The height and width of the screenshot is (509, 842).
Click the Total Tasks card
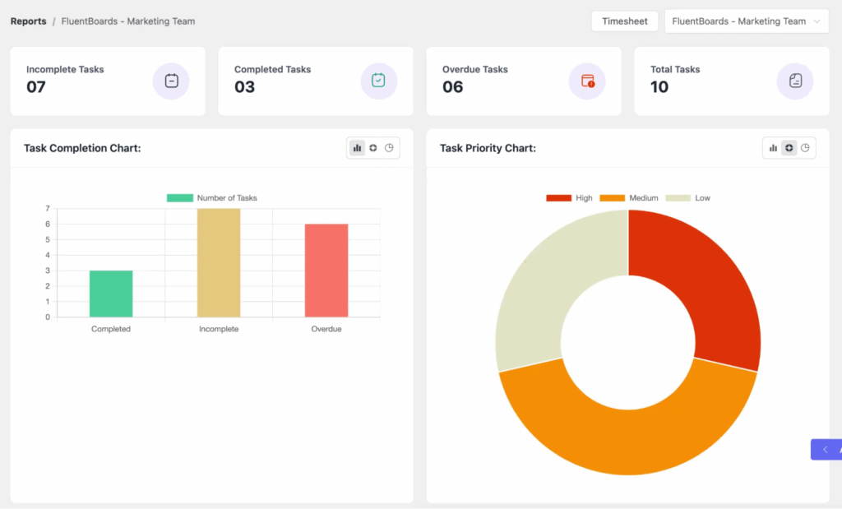click(x=730, y=81)
